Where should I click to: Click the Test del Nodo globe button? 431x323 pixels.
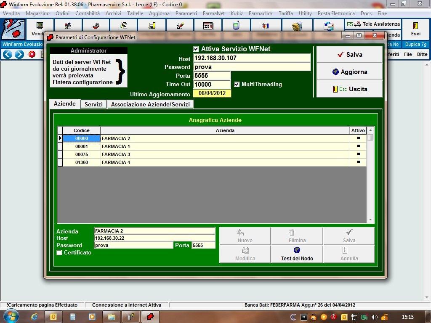[x=297, y=254]
